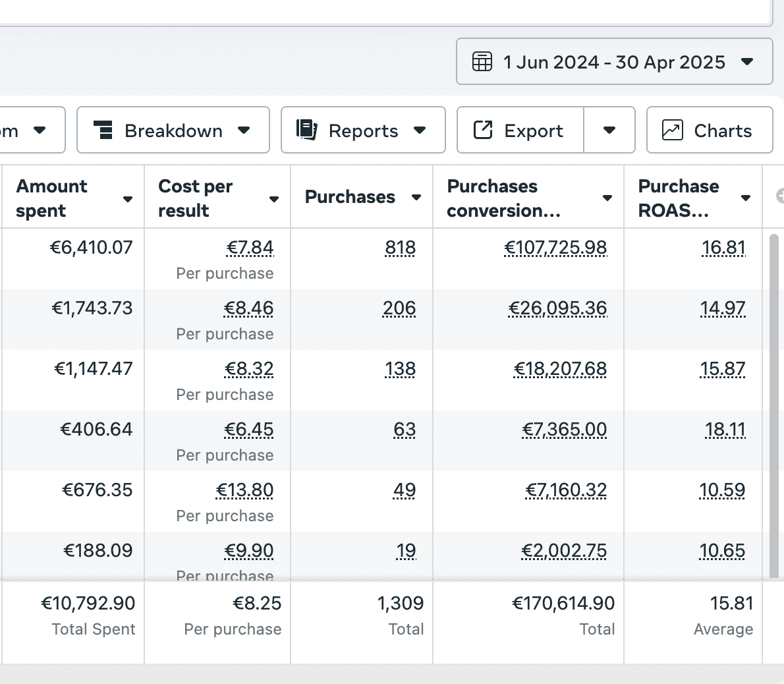Open the Reports menu
Viewport: 784px width, 684px height.
coord(363,130)
